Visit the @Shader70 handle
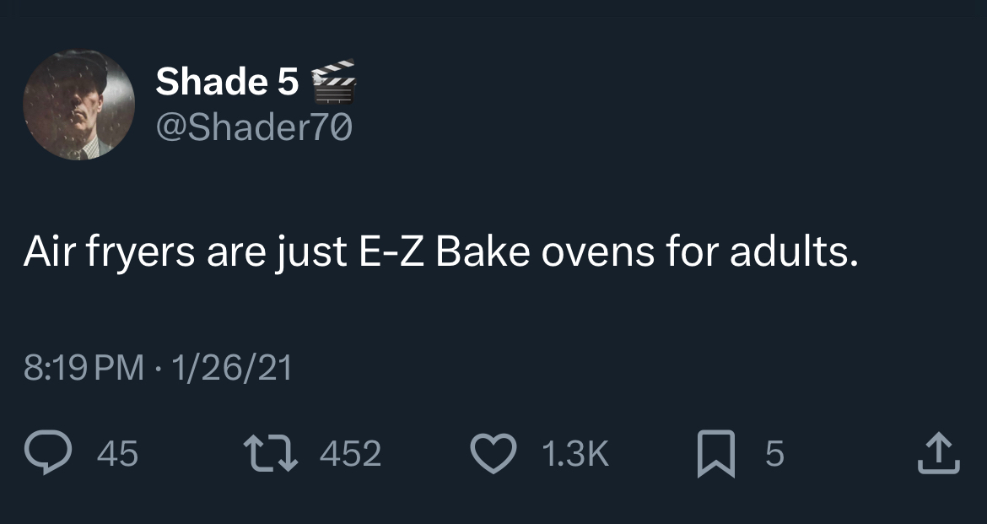 coord(253,128)
